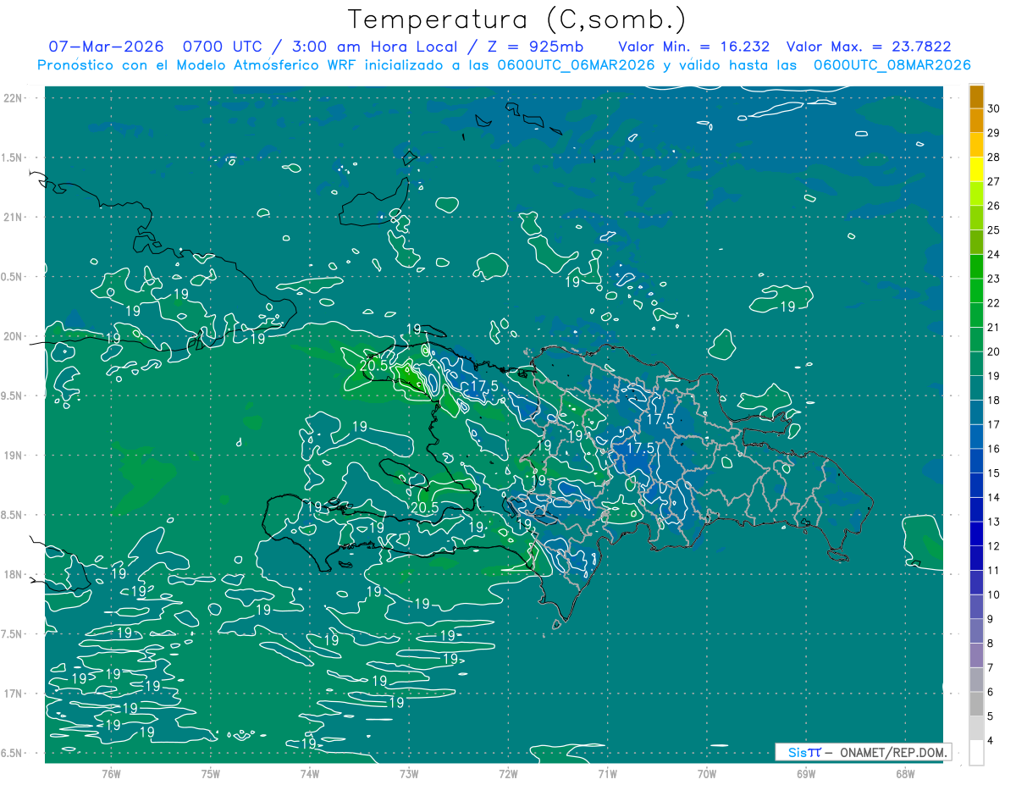Click the '68W' longitude axis label
The height and width of the screenshot is (785, 1016).
pos(905,773)
